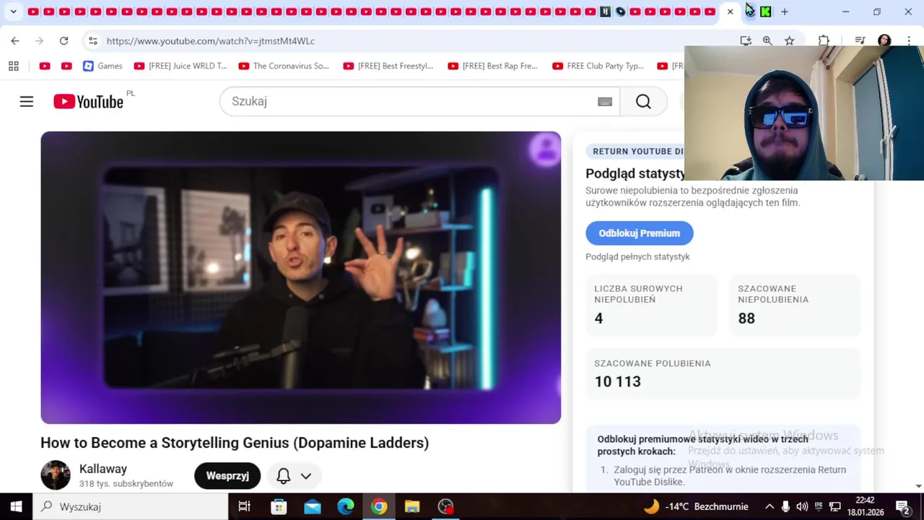
Task: Click the magnifier search button
Action: pyautogui.click(x=643, y=102)
